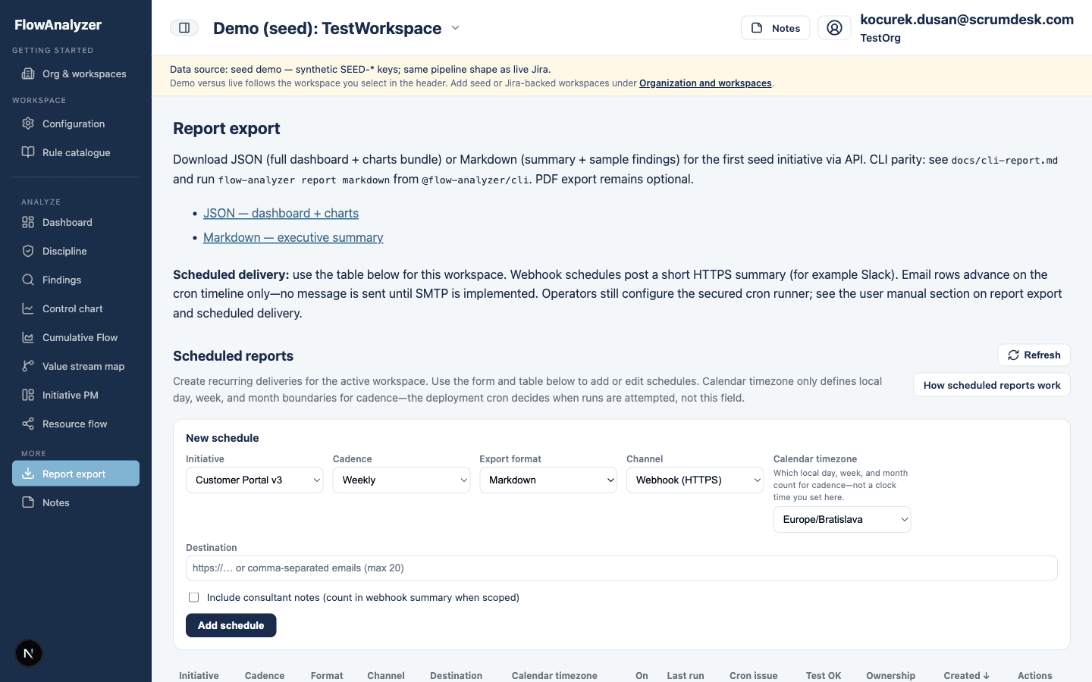Toggle the sidebar panel icon in header
Viewport: 1092px width, 682px height.
[184, 28]
